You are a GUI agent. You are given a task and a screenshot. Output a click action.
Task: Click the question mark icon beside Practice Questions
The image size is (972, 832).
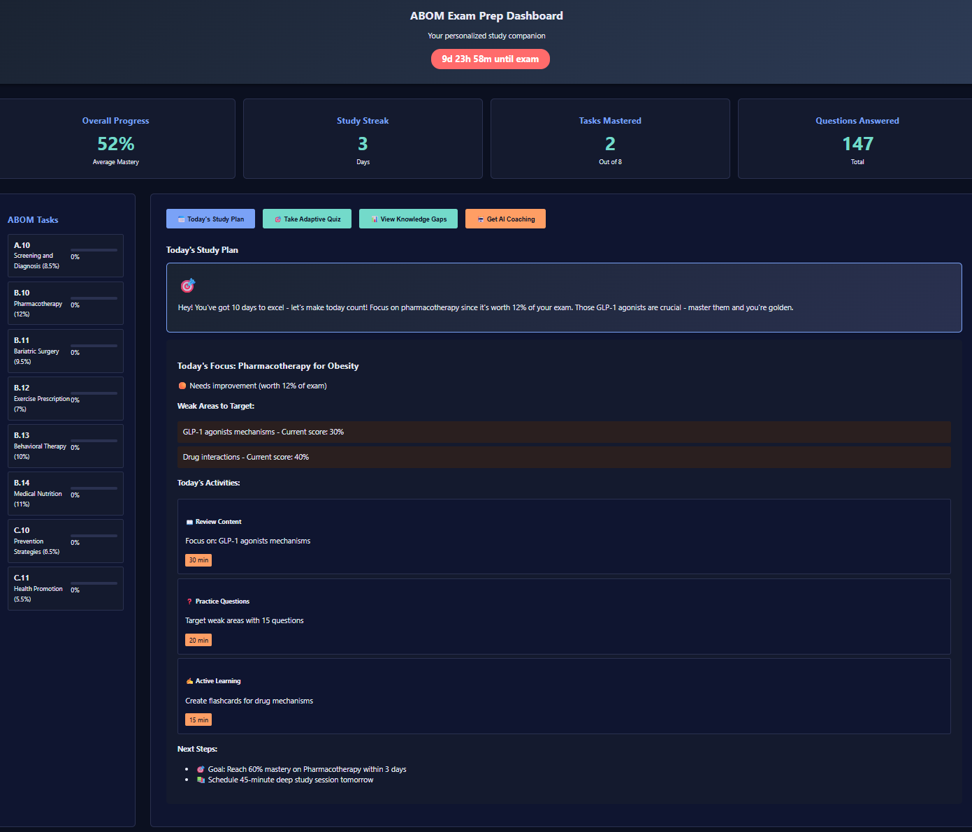[x=189, y=601]
